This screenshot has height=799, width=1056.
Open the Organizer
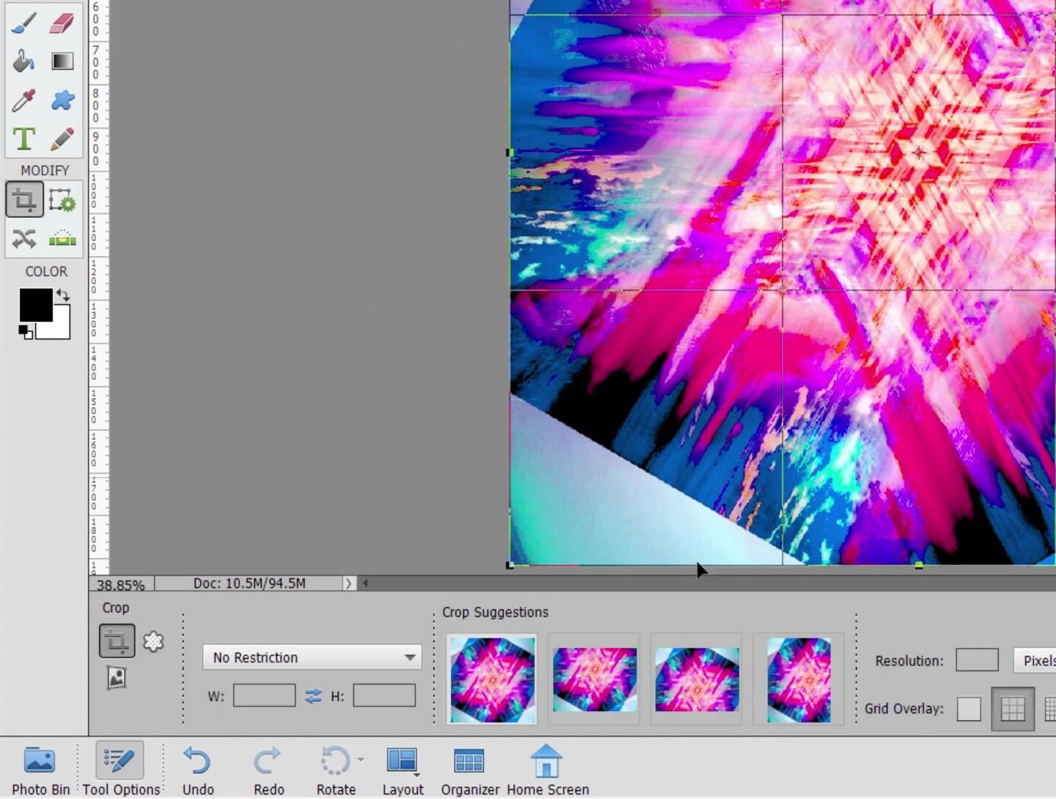coord(470,770)
